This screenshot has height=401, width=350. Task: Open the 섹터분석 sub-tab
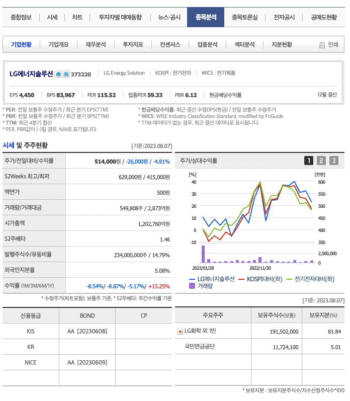tap(245, 44)
